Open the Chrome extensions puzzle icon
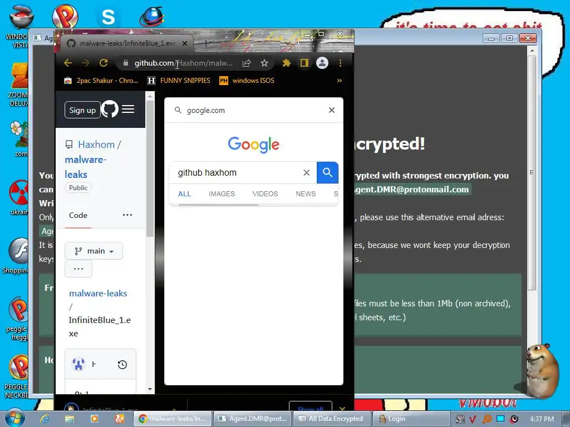This screenshot has height=427, width=570. 287,63
